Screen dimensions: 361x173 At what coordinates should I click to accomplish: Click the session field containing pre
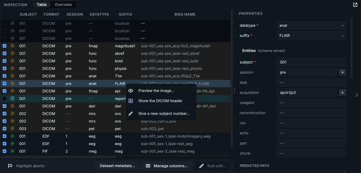pos(306,72)
